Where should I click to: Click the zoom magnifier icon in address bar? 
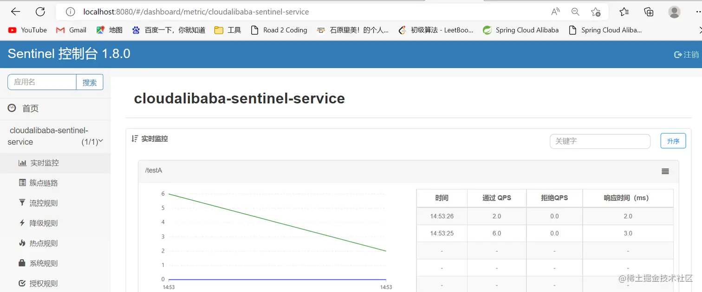575,12
